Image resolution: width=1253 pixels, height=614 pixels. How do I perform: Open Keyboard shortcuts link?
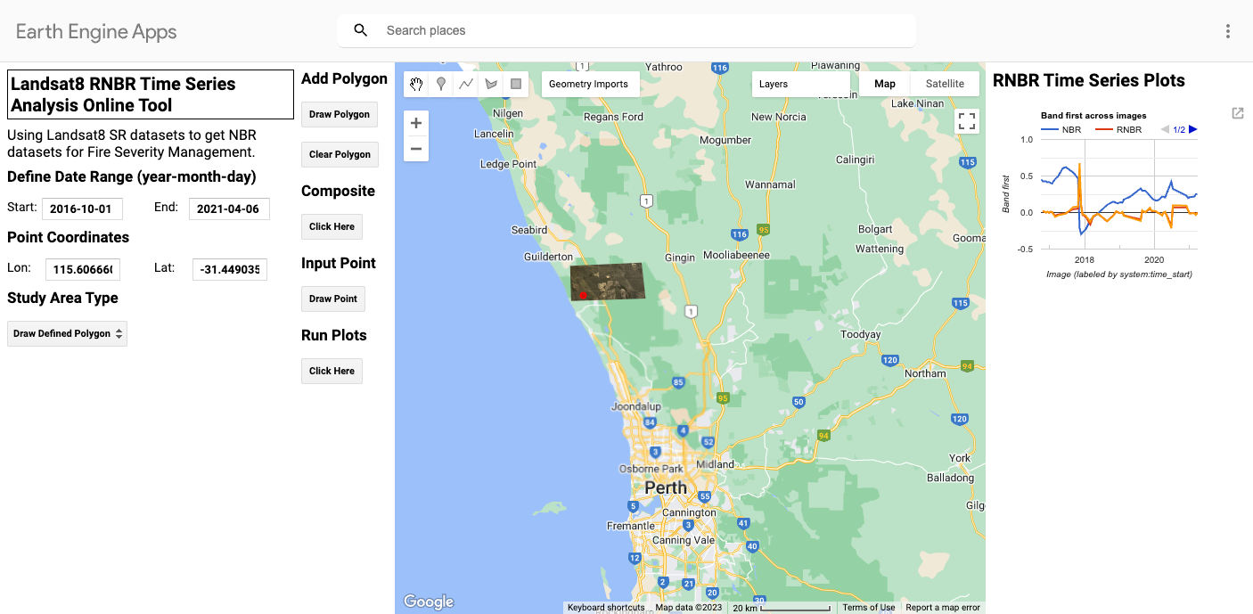[x=606, y=608]
